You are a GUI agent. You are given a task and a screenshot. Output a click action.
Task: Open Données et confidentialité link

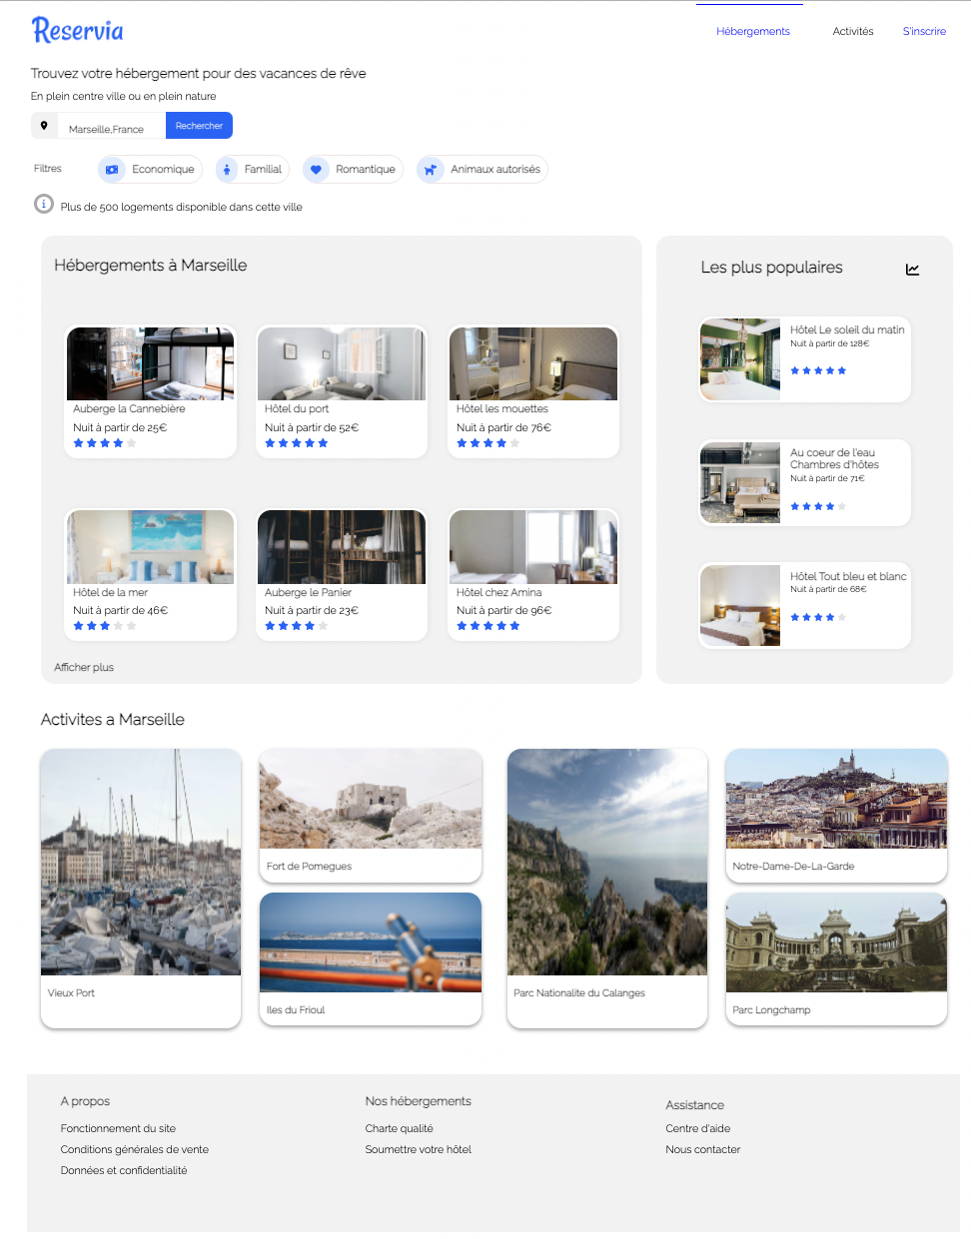click(x=124, y=1170)
